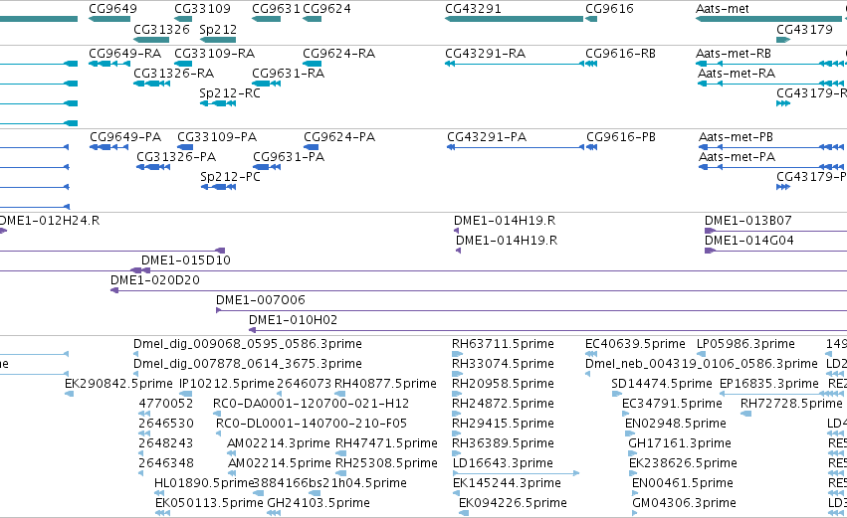This screenshot has width=847, height=518.
Task: Click clone DME1-014G04 label
Action: coord(748,241)
